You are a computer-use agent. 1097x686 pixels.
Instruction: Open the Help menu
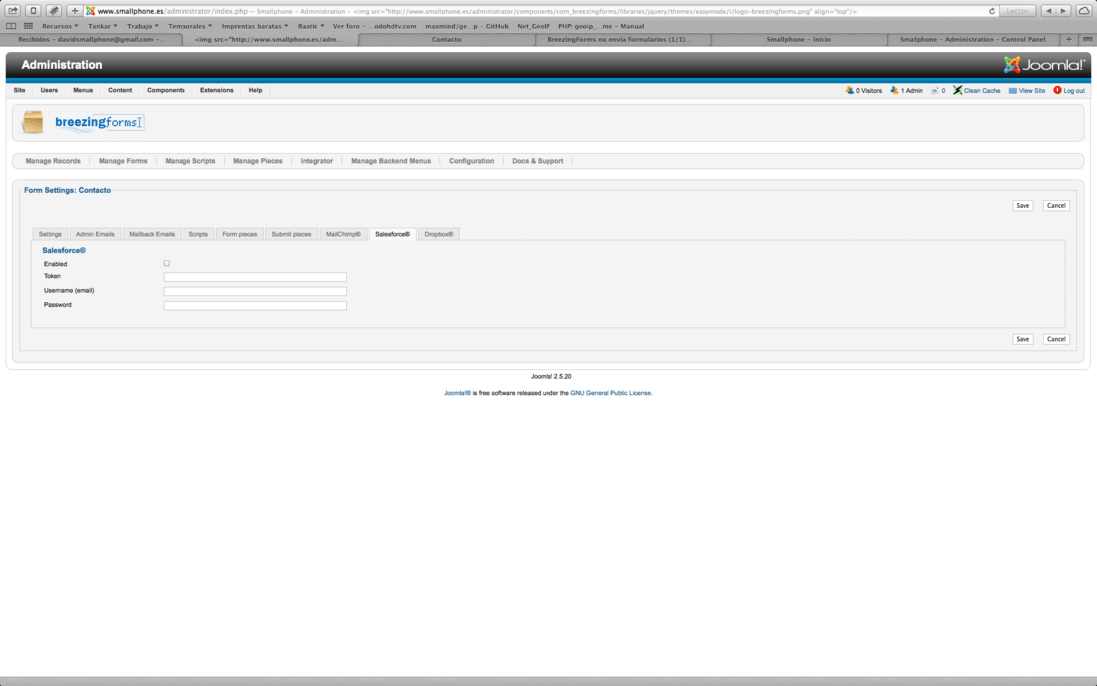[255, 90]
